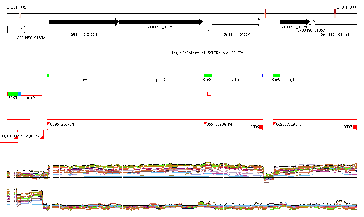Click the small left-pointing triangle near SAOUHSC_01354
This screenshot has height=217, width=364.
(x=209, y=29)
